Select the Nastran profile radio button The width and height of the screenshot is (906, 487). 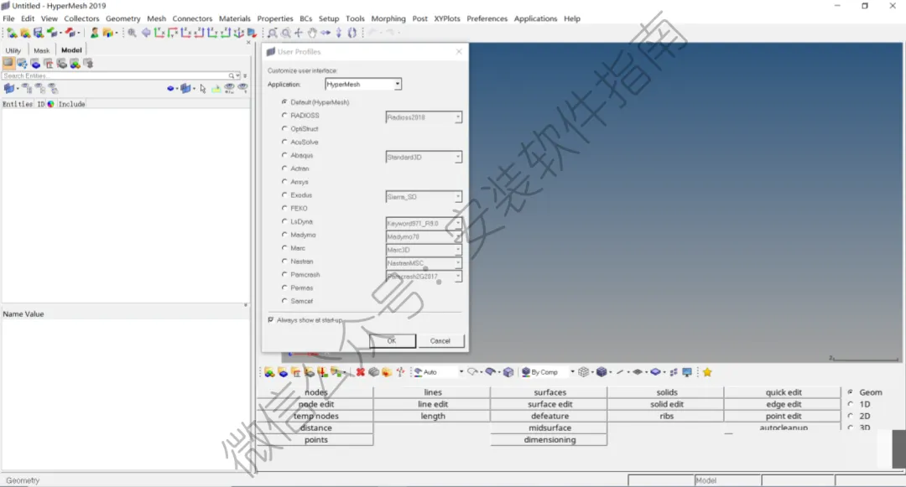point(284,262)
